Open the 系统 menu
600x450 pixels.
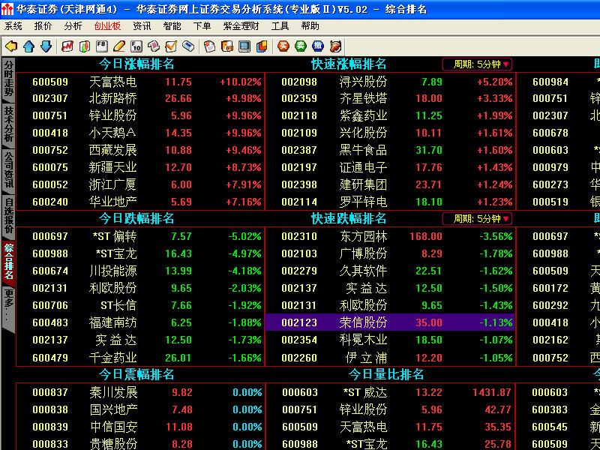[x=13, y=26]
